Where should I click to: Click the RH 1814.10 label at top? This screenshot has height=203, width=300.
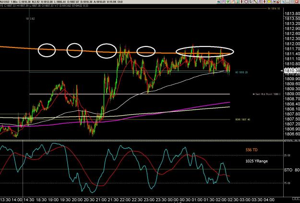(274, 9)
